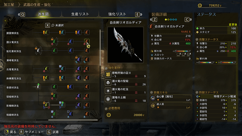
Task: Select the highlighted 護火竜派生 orange weapon node
Action: (x=87, y=41)
